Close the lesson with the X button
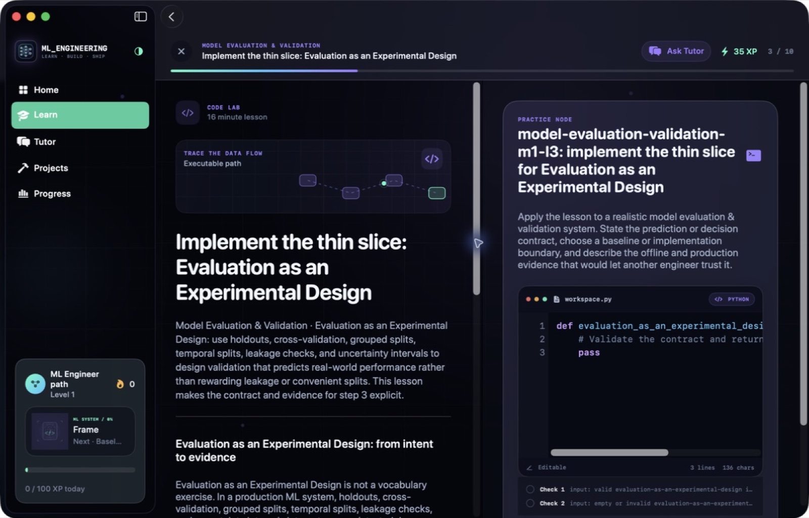Image resolution: width=809 pixels, height=518 pixels. point(181,51)
